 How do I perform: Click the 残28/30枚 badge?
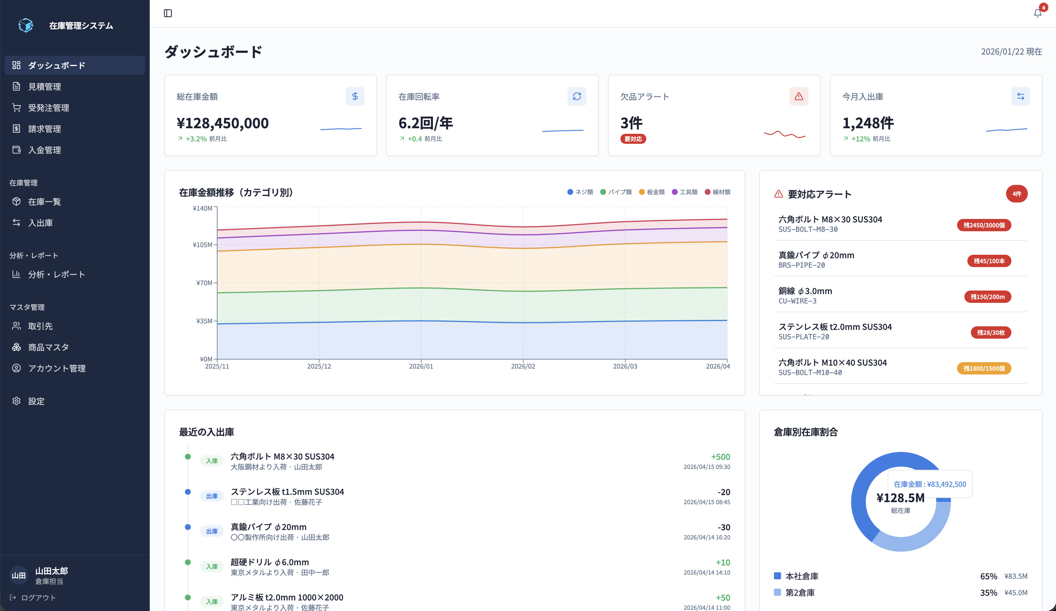coord(991,332)
